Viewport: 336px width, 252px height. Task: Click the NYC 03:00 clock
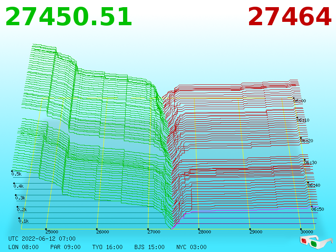[192, 247]
